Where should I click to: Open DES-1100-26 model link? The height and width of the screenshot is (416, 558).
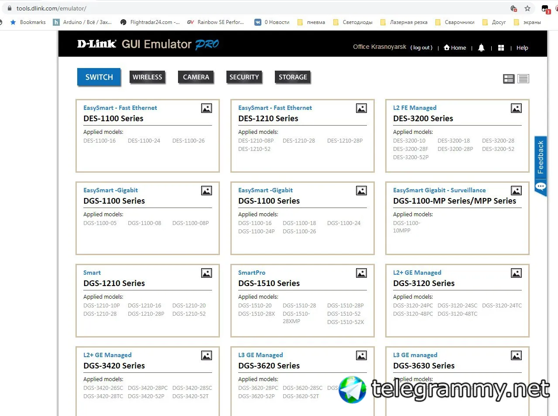click(188, 141)
